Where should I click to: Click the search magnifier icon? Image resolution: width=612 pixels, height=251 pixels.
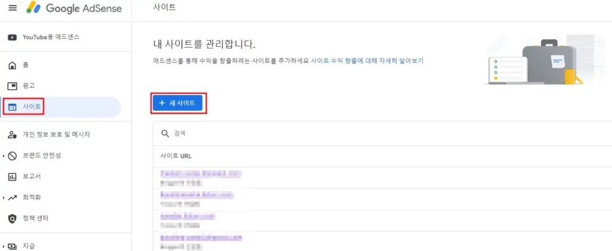(165, 133)
